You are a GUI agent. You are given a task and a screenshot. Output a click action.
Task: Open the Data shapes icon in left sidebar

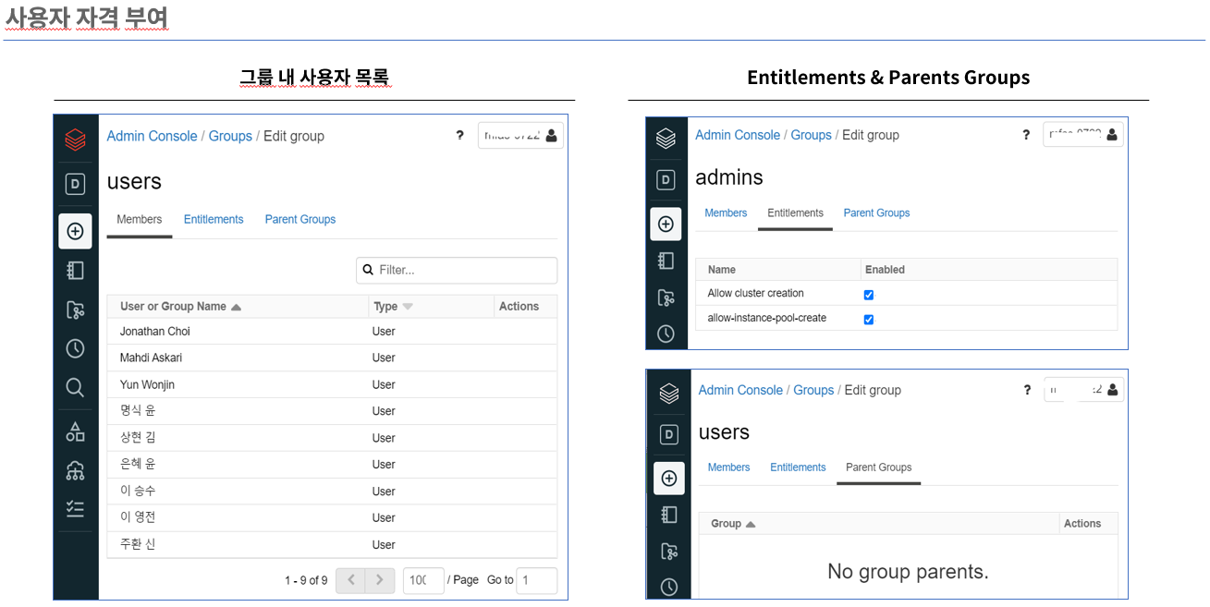[76, 431]
